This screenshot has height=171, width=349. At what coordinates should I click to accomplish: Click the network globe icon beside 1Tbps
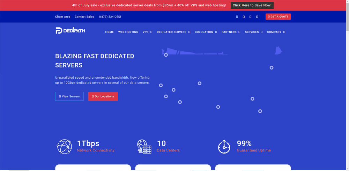64,147
